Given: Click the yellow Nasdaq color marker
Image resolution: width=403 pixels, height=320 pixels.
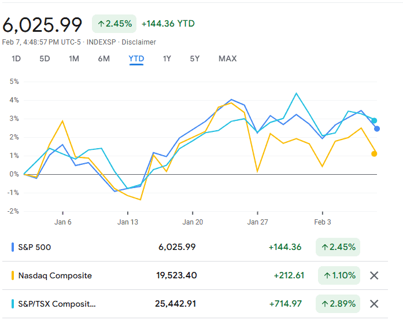Looking at the screenshot, I should 13,275.
